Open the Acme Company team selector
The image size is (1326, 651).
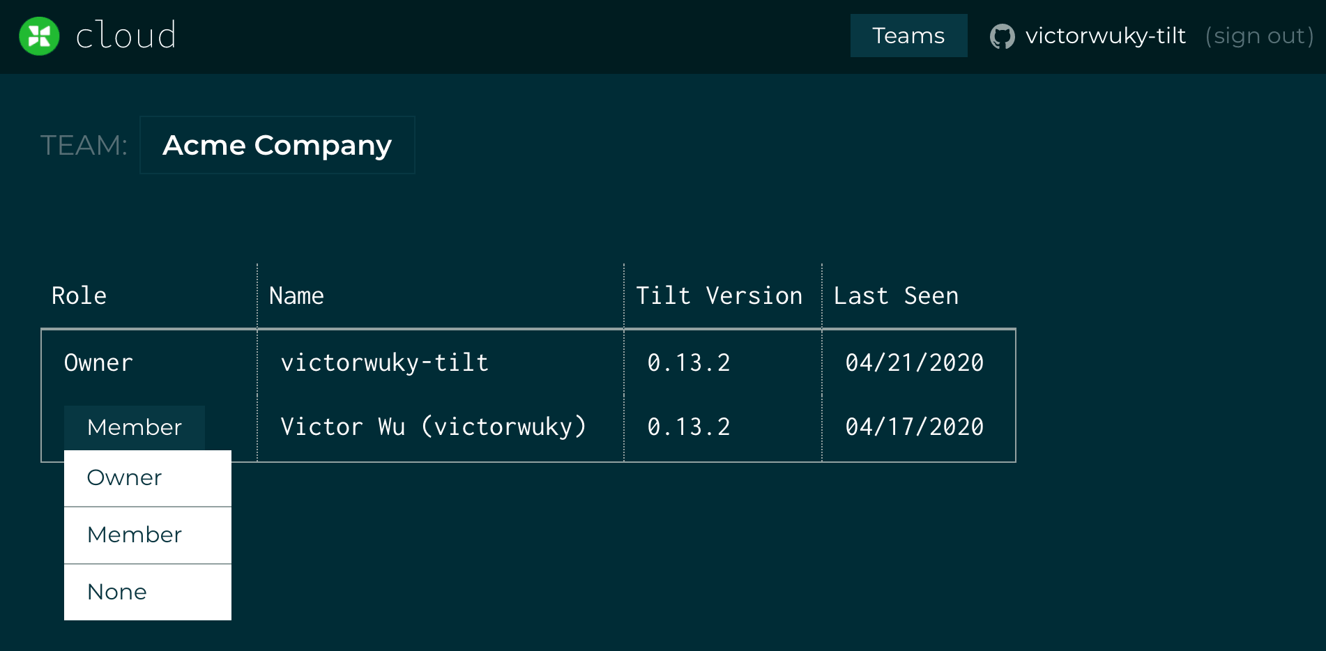click(277, 145)
